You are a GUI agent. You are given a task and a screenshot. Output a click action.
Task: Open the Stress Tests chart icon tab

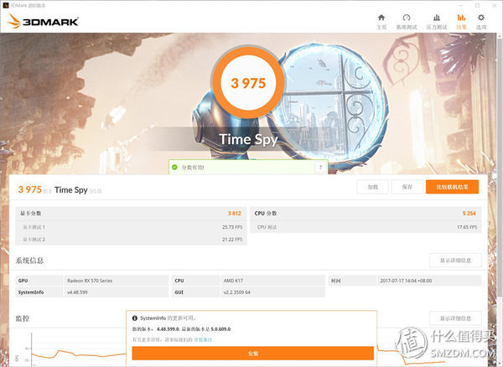[437, 22]
